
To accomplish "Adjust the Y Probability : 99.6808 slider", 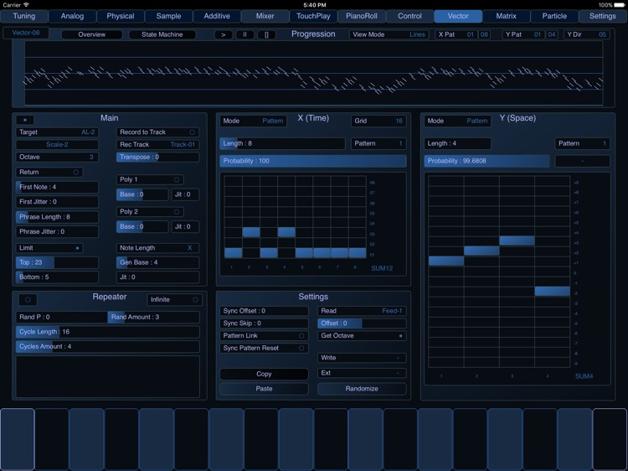I will coord(486,161).
